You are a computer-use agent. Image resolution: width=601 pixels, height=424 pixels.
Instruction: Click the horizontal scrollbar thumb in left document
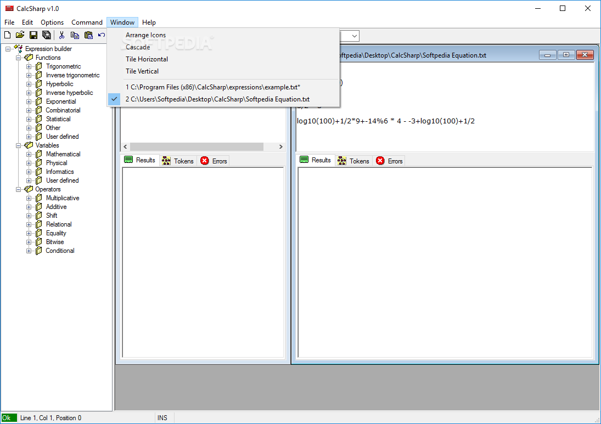tap(196, 146)
